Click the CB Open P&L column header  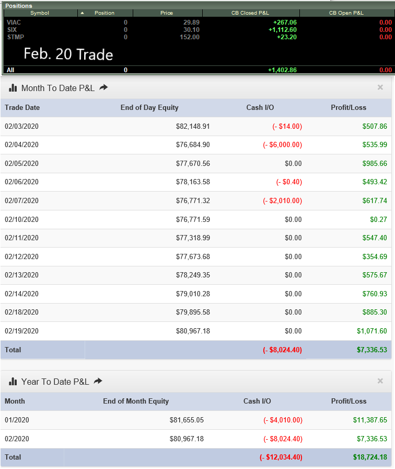point(346,13)
